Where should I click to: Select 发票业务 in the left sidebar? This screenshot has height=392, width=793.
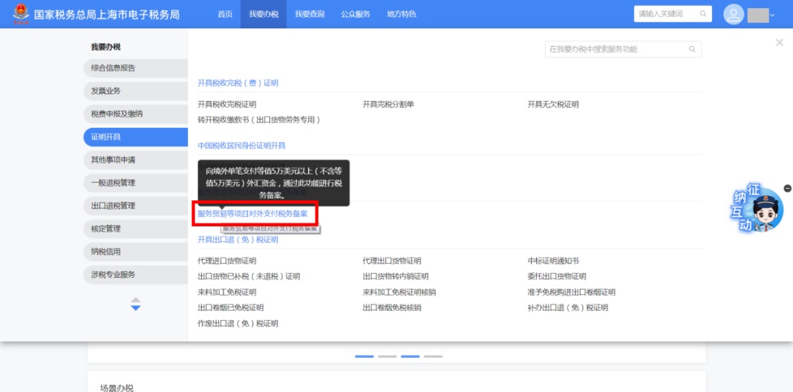point(106,91)
